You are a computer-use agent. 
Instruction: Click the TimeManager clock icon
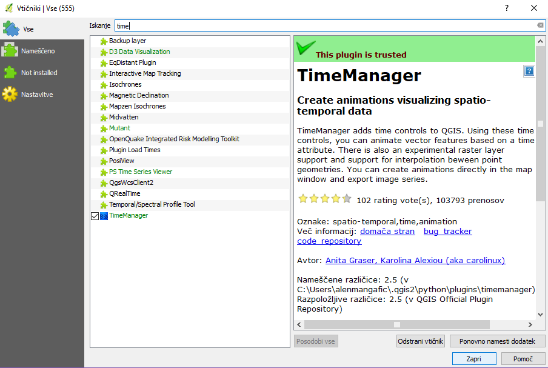(x=104, y=216)
